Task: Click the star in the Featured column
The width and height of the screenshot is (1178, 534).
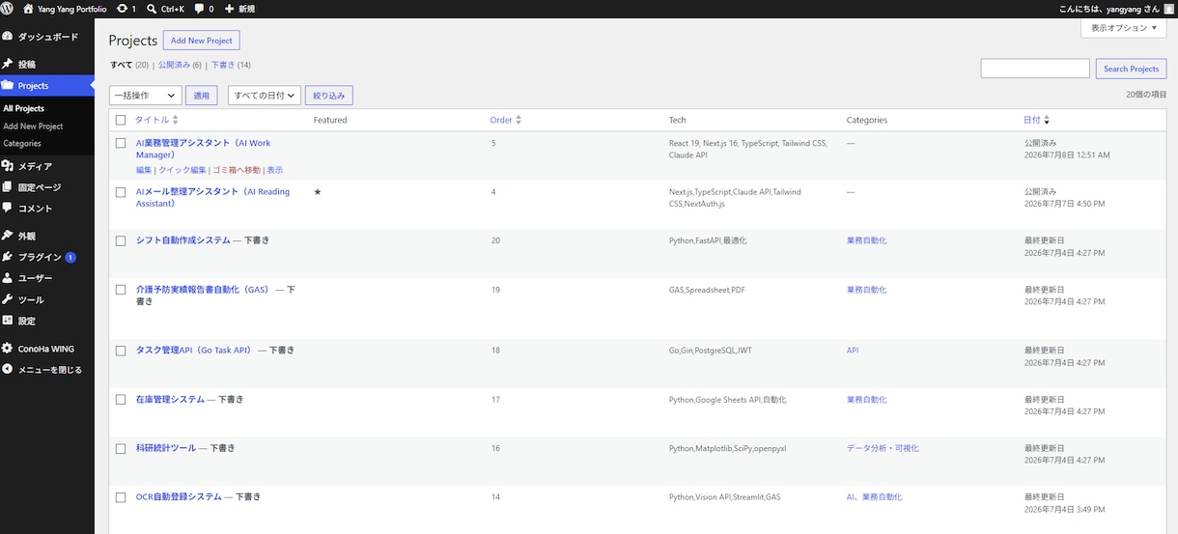Action: [x=318, y=192]
